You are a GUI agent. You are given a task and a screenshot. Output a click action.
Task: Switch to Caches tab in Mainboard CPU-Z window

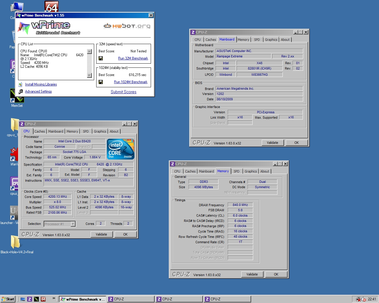pyautogui.click(x=211, y=40)
